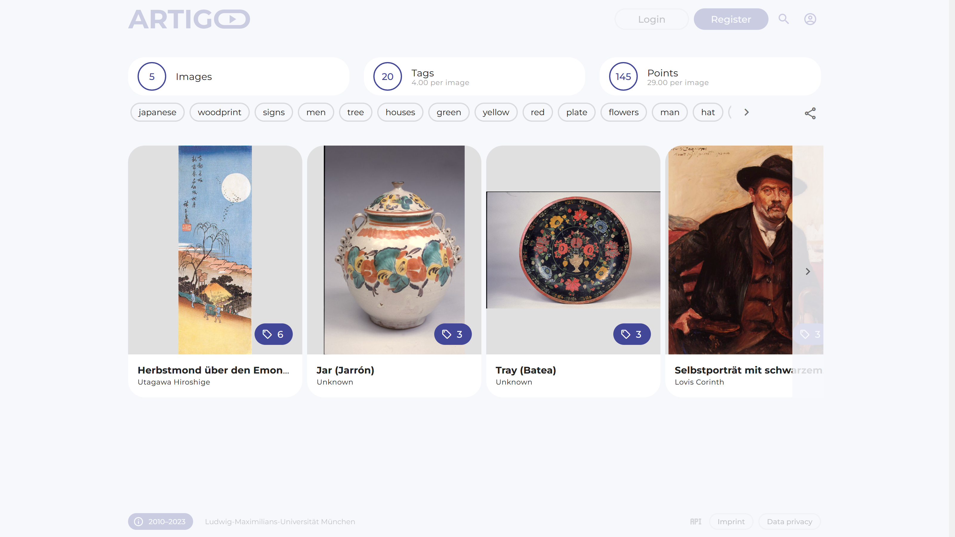Open the Images statistics card

(x=238, y=76)
